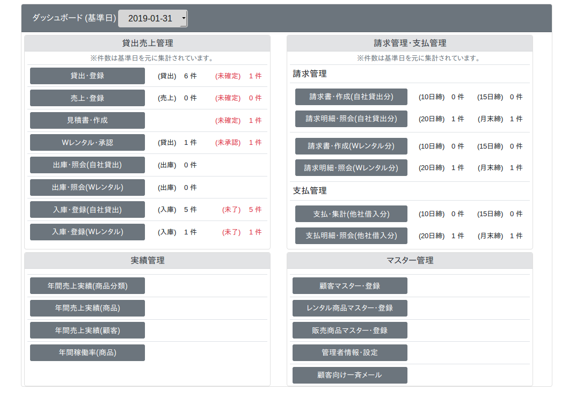576x397 pixels.
Task: Click 出庫･照会(Wレンタル) button
Action: pos(88,187)
